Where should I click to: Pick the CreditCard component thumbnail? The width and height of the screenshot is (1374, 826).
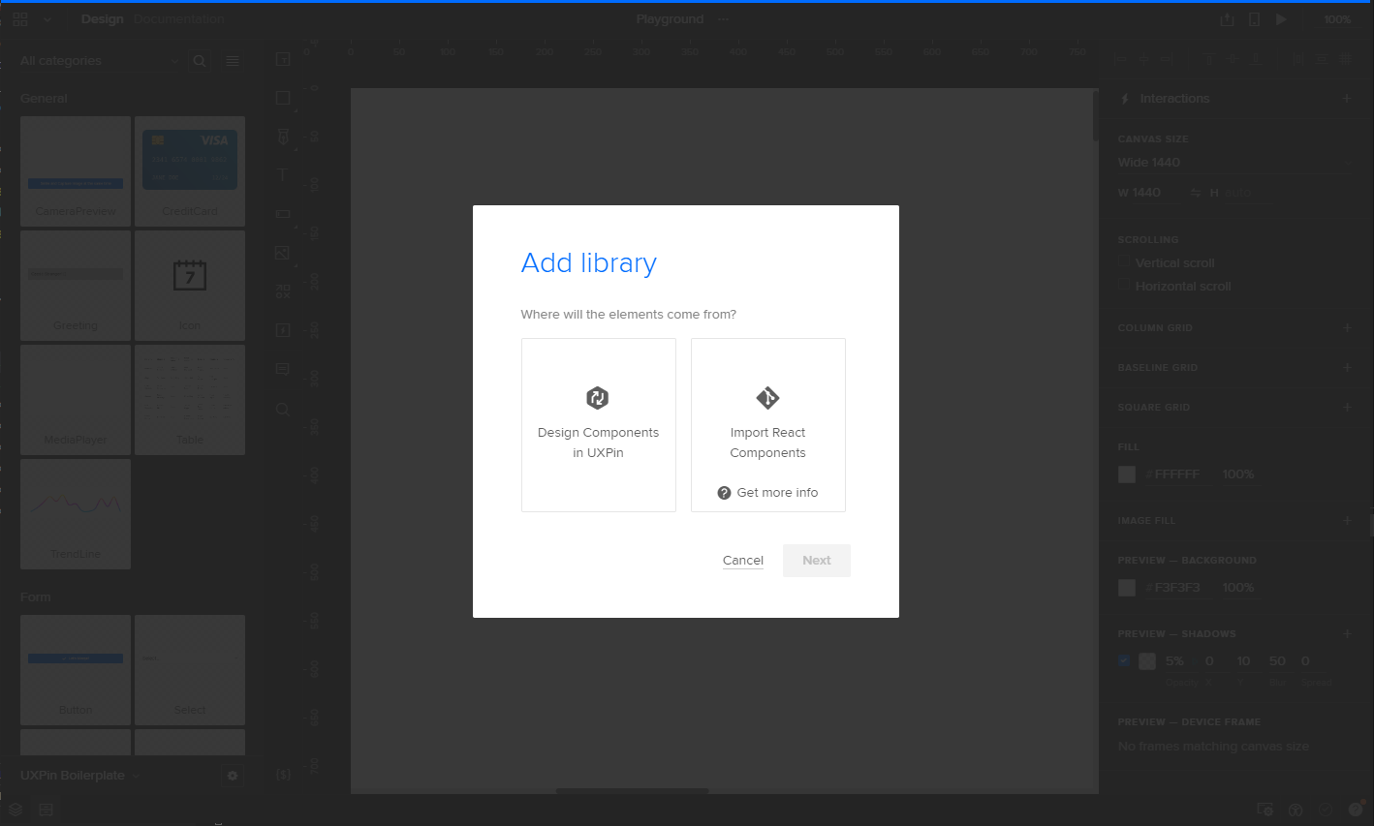pos(190,171)
